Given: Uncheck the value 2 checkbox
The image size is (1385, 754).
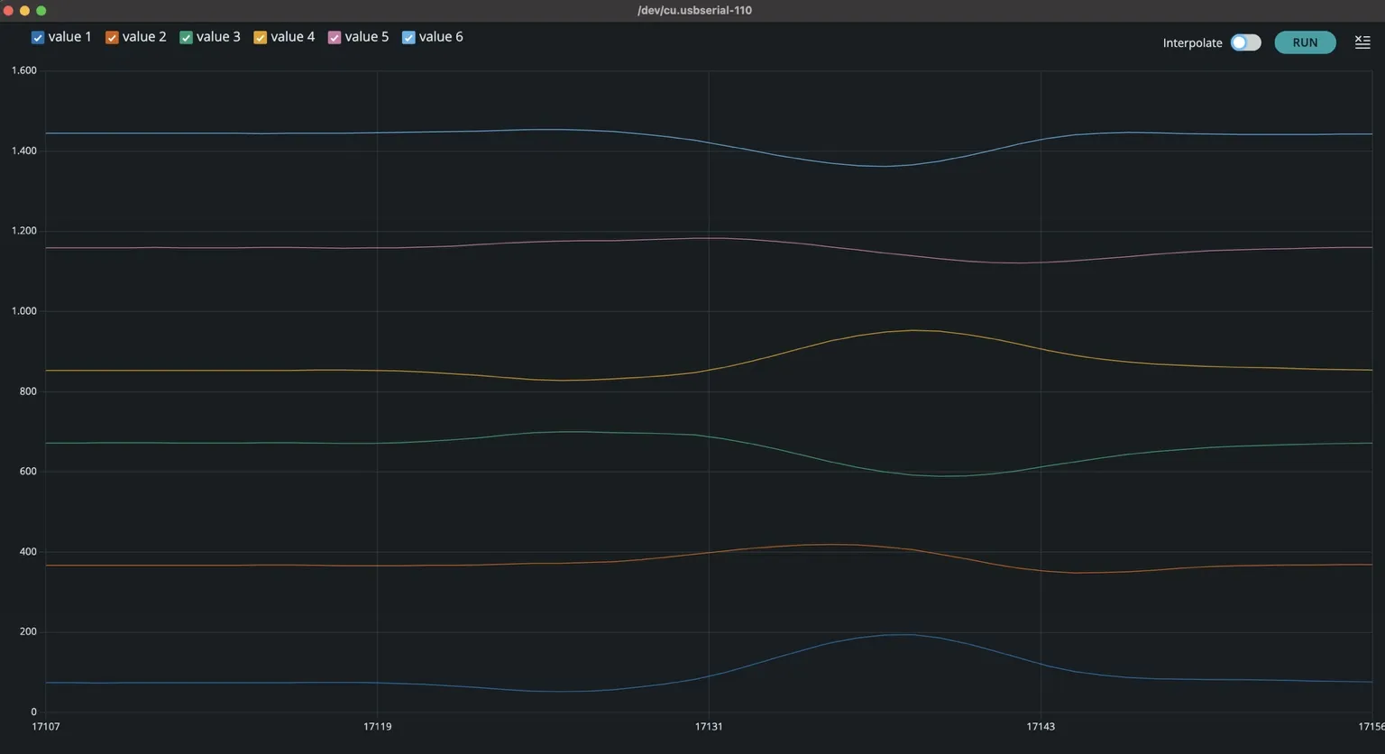Looking at the screenshot, I should pyautogui.click(x=112, y=38).
